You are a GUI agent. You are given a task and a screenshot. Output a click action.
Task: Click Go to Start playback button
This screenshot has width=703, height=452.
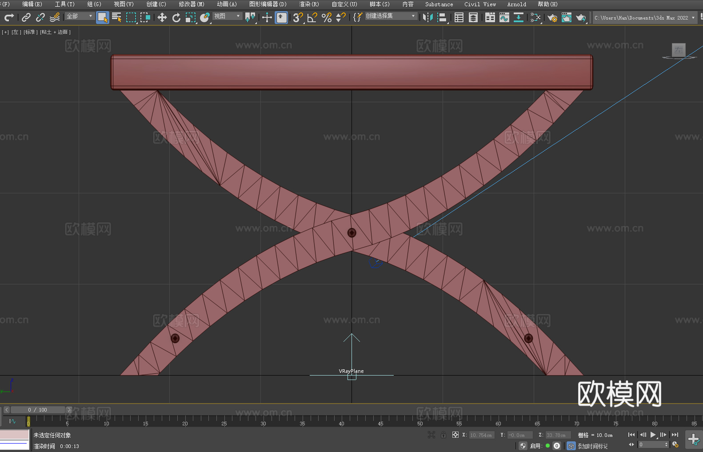[631, 435]
